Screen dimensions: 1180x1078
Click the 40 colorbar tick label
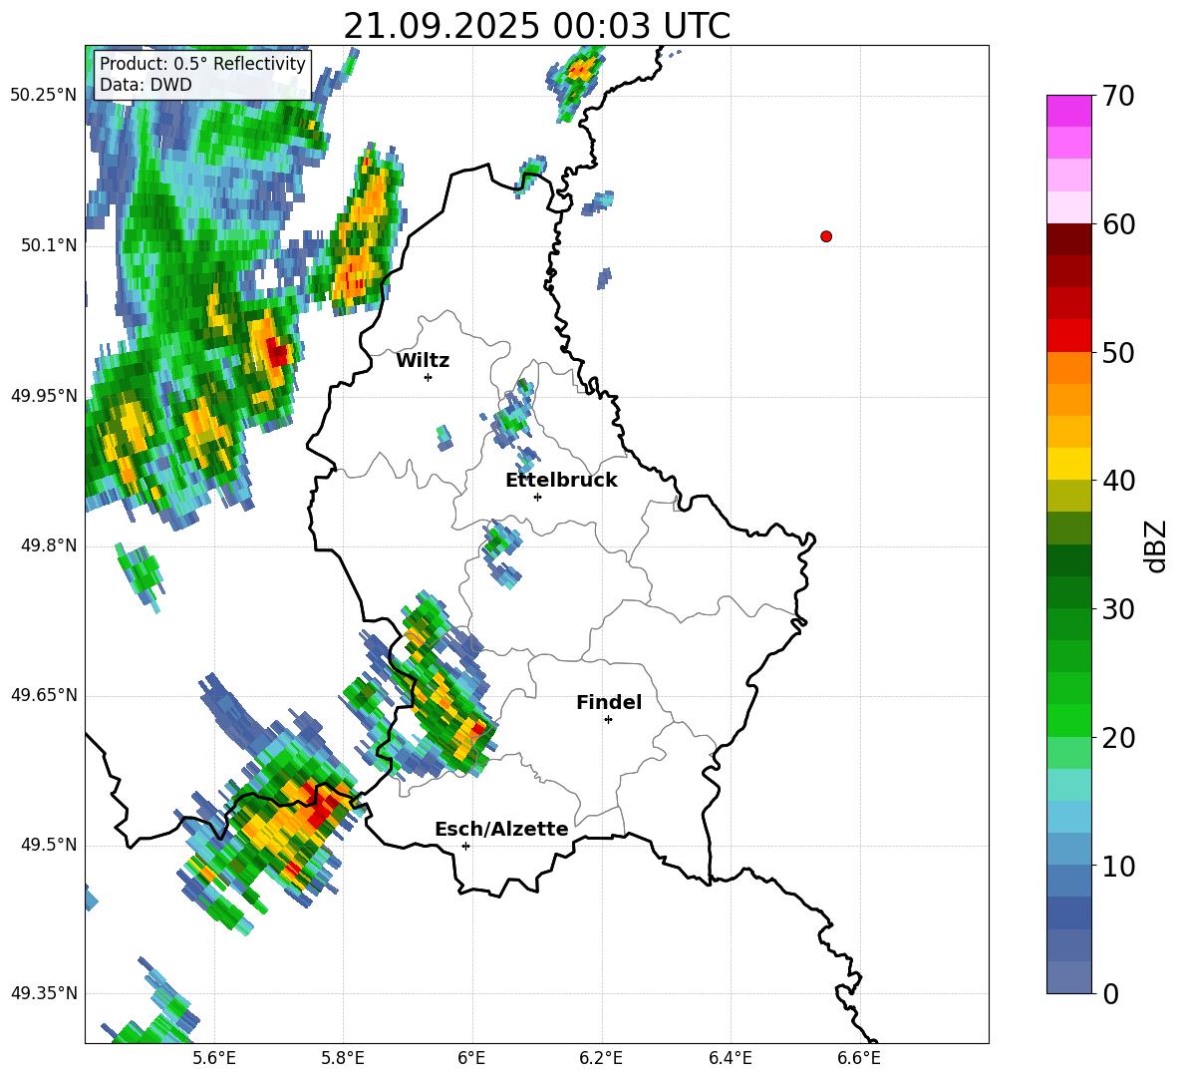point(1118,481)
